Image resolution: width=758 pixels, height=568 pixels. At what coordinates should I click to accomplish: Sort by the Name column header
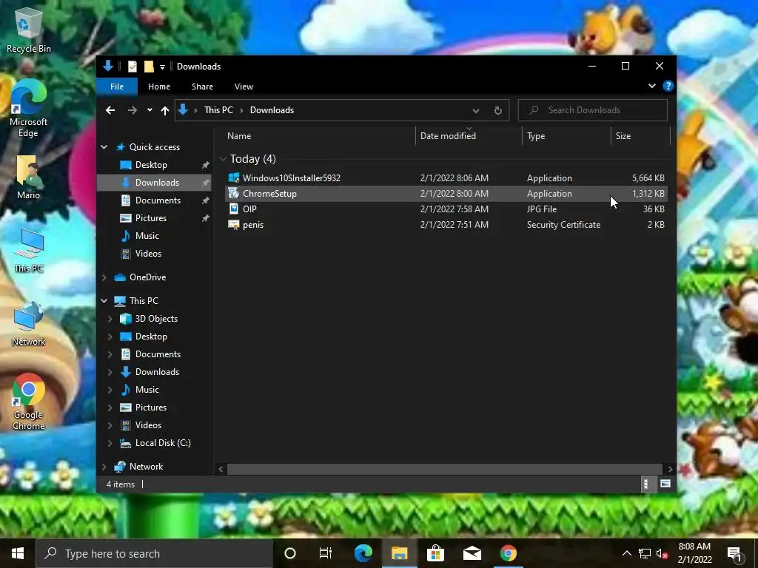coord(318,136)
